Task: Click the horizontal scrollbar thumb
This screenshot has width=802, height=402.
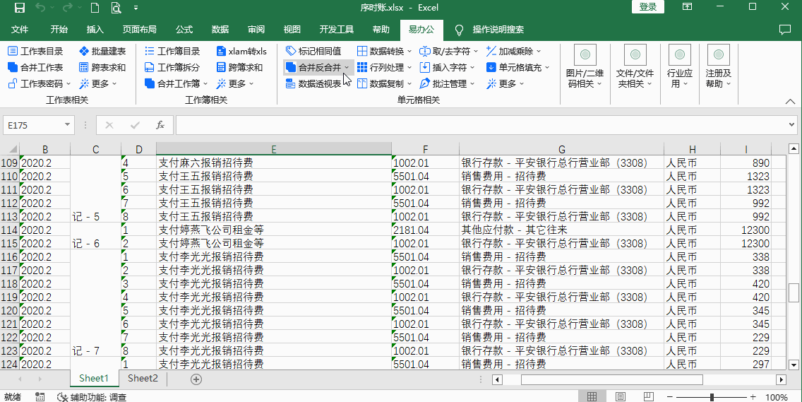Action: click(x=611, y=379)
